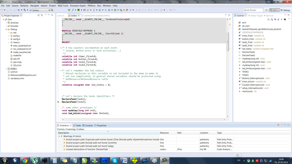Open the Outline view menu dropdown
This screenshot has height=164, width=292.
pos(289,19)
